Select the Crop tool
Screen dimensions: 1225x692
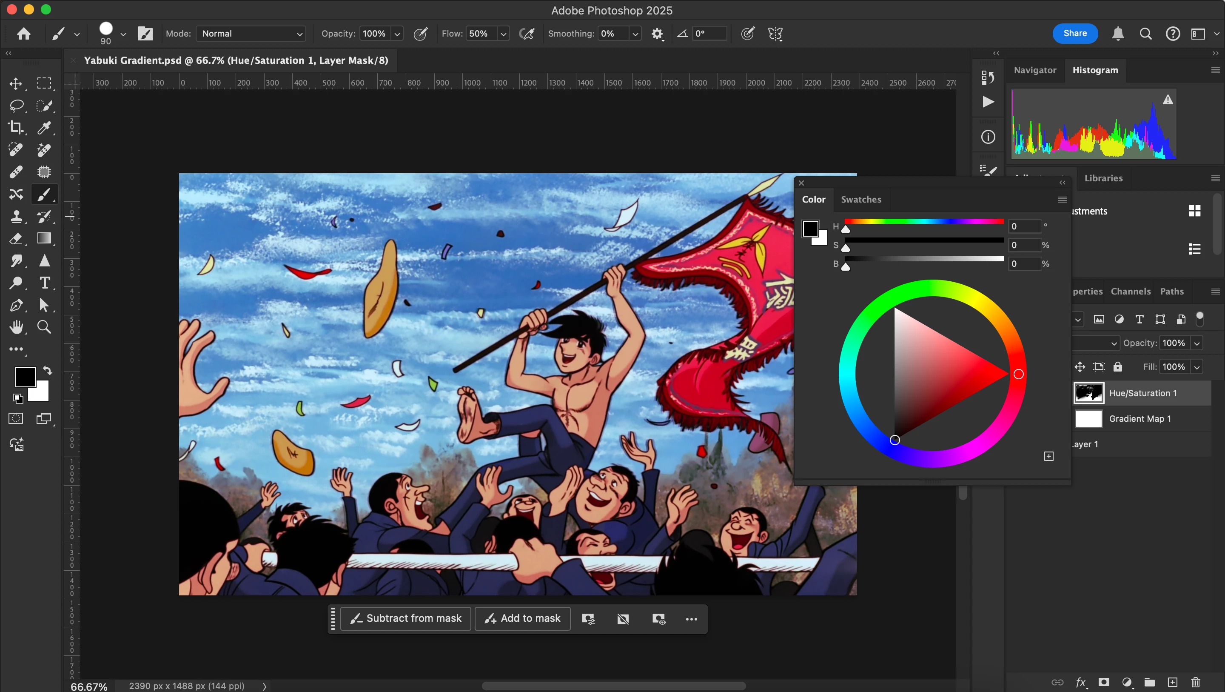coord(16,128)
